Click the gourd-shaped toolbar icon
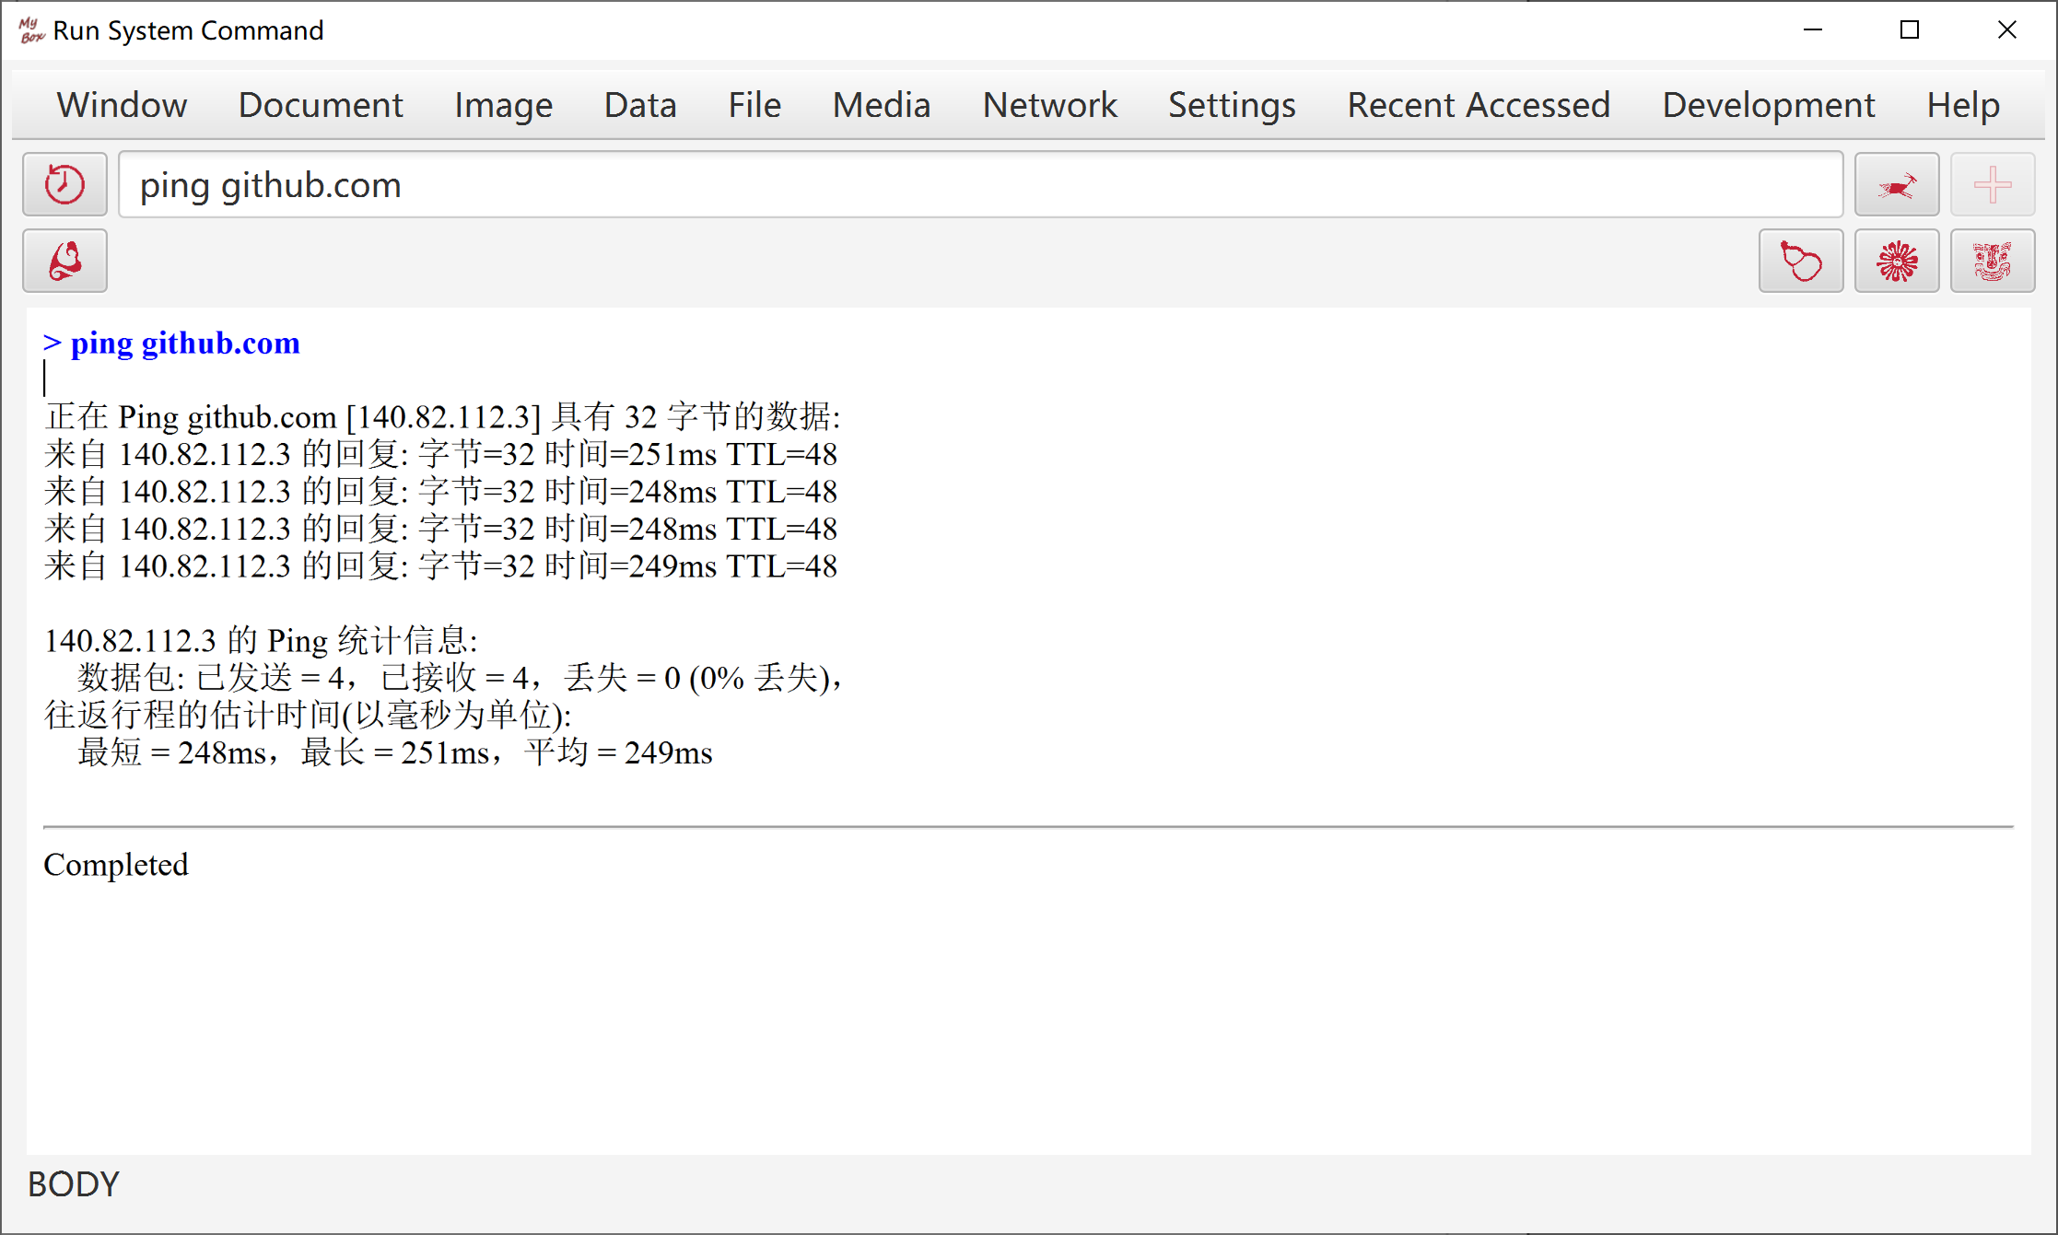The image size is (2058, 1235). pyautogui.click(x=1800, y=262)
